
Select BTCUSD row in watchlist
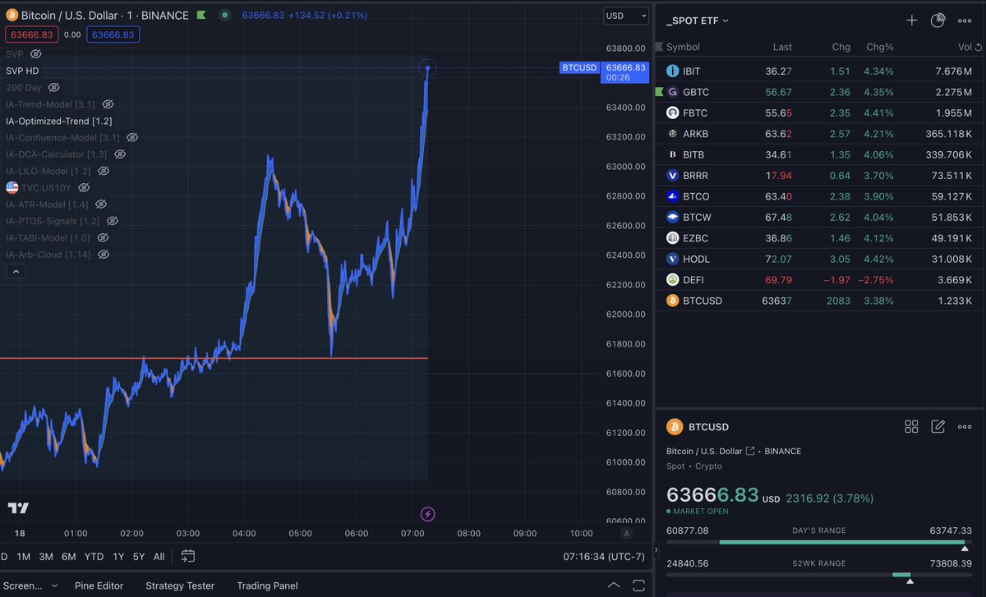(x=819, y=301)
